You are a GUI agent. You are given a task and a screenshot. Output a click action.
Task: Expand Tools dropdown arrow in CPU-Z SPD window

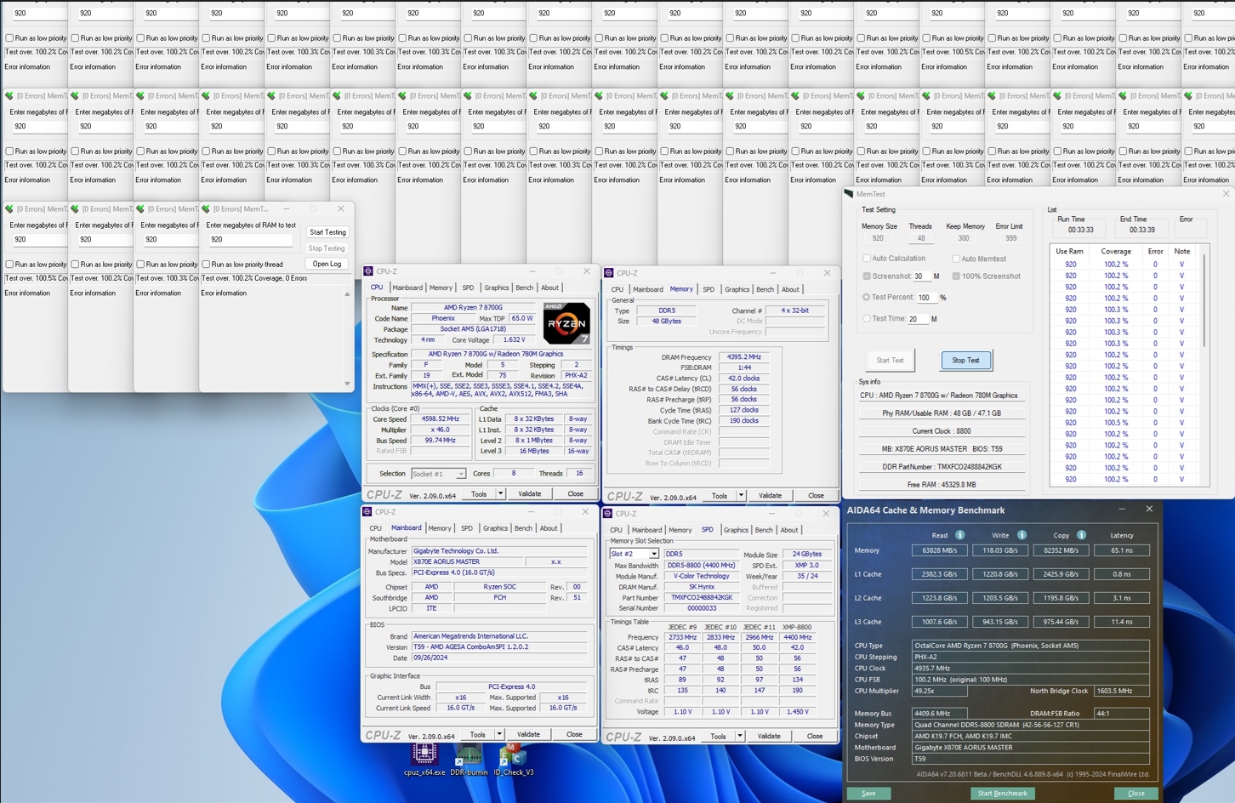click(740, 737)
